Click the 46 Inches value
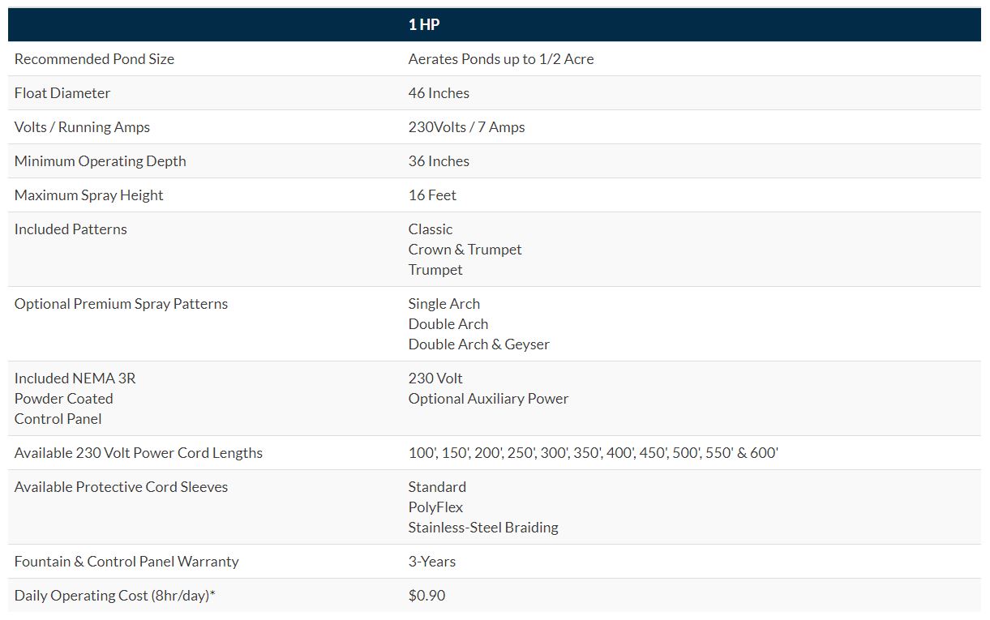990x620 pixels. (x=439, y=93)
